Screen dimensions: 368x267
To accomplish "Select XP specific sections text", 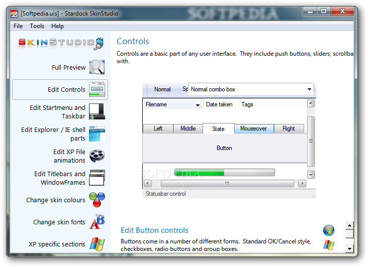I will click(x=57, y=244).
